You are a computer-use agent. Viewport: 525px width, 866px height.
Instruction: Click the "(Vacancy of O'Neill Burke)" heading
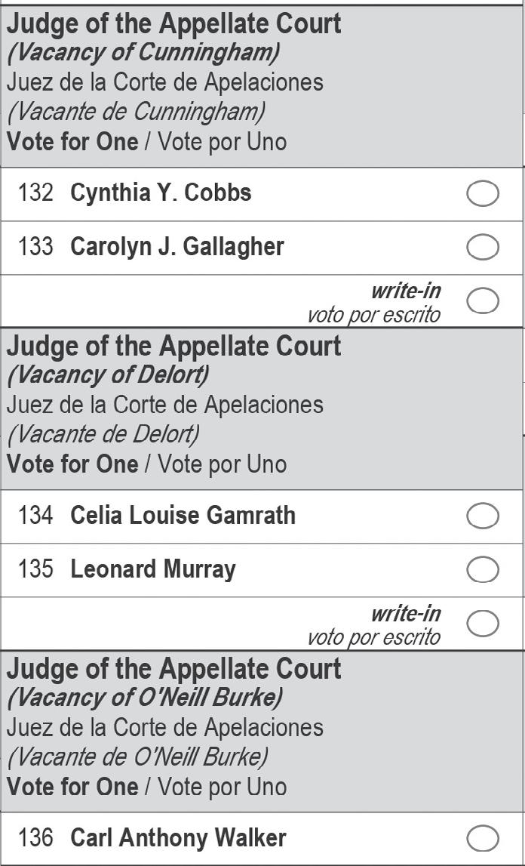(144, 697)
